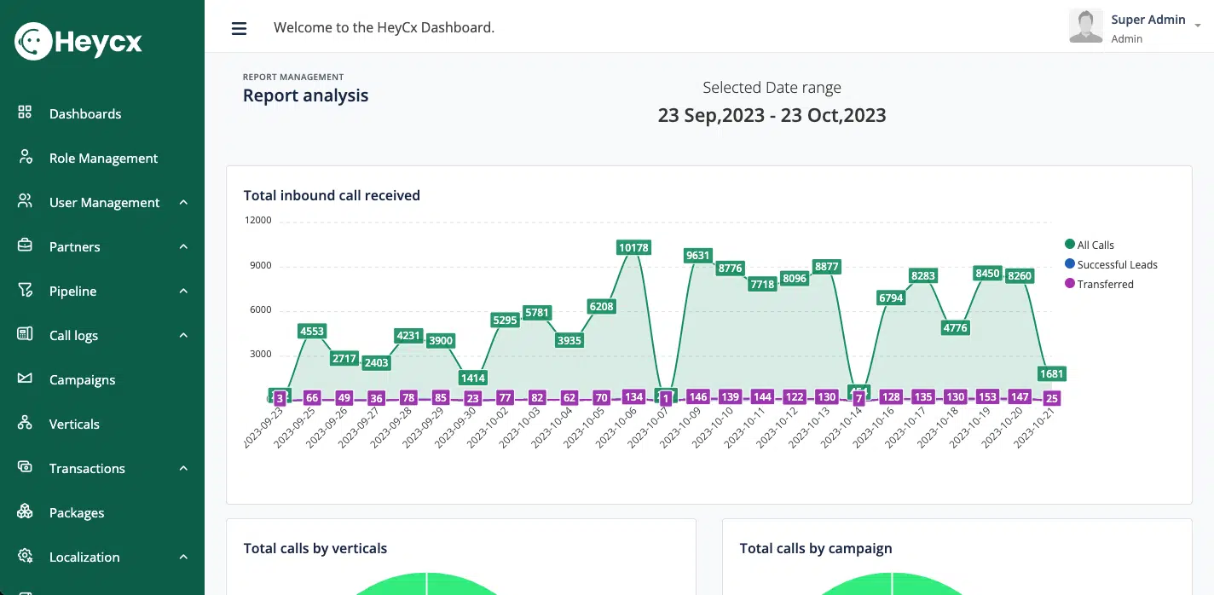Select Verticals in the sidebar
The height and width of the screenshot is (595, 1214).
[x=74, y=424]
